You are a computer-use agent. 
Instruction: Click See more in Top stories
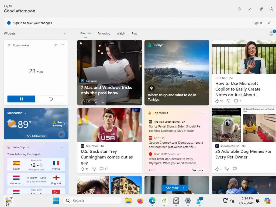click(197, 170)
